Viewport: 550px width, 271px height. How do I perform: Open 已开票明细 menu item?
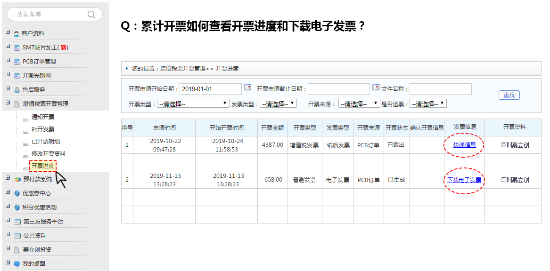[x=46, y=142]
